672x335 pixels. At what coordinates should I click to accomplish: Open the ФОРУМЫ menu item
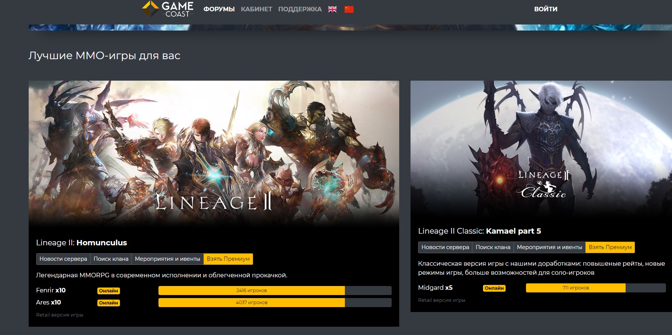coord(219,9)
